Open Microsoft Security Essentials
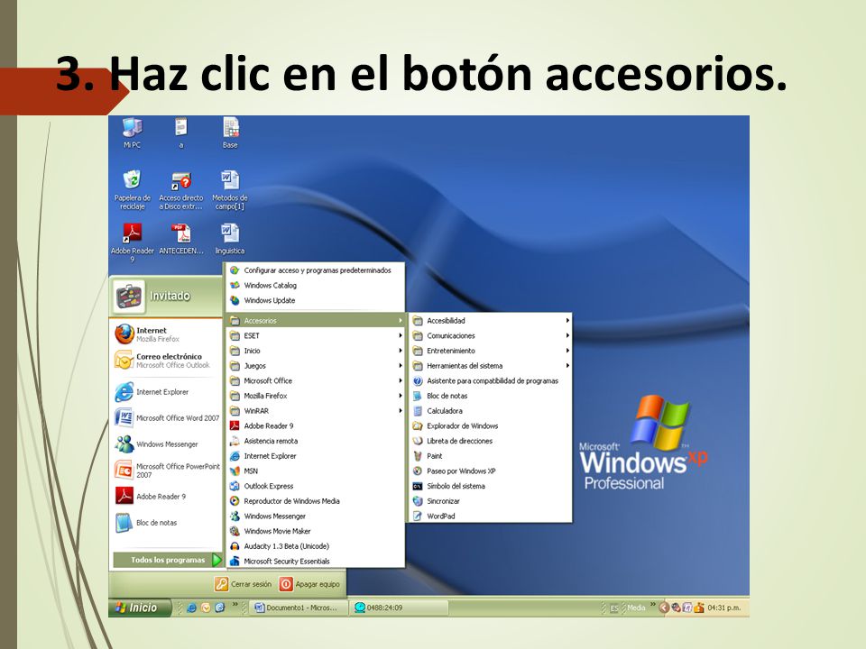 click(316, 561)
